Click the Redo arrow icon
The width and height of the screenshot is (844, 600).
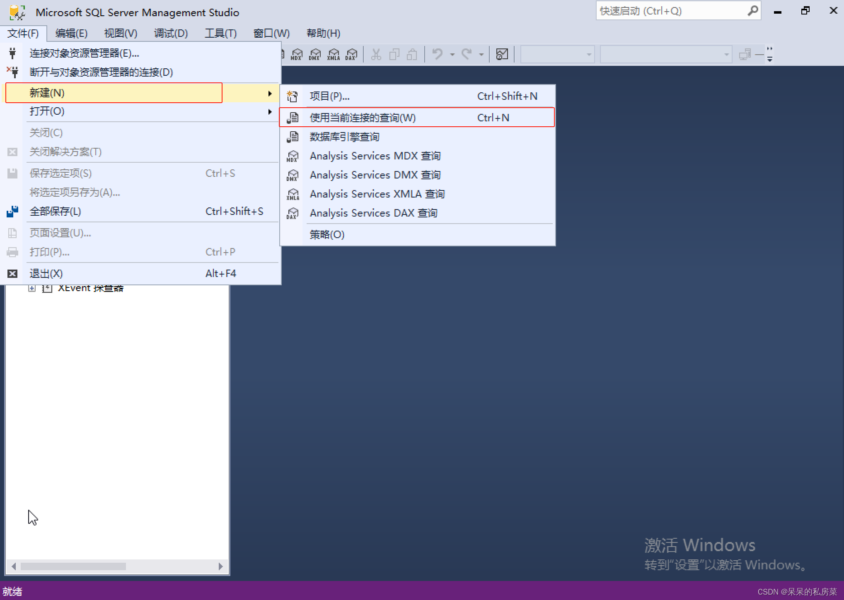pos(467,54)
